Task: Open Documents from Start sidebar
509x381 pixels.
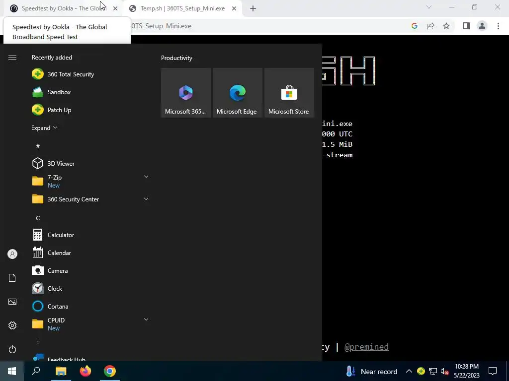Action: 12,278
